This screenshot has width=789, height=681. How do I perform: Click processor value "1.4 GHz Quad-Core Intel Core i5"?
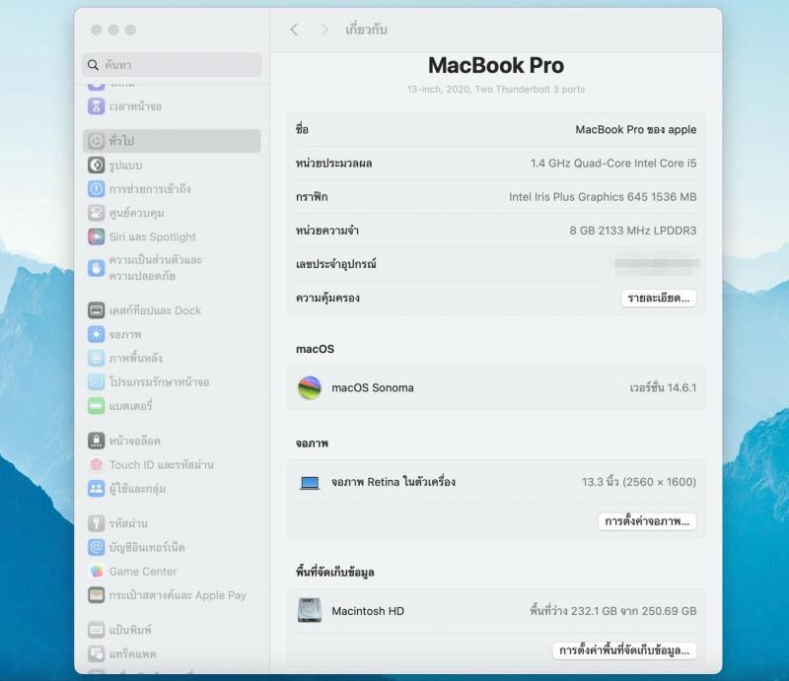pos(613,163)
